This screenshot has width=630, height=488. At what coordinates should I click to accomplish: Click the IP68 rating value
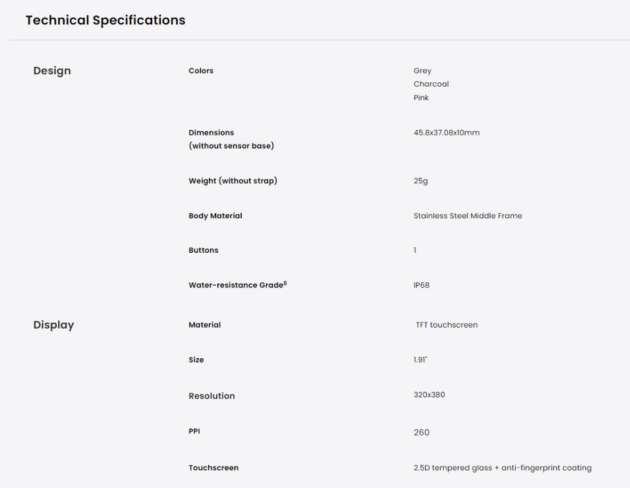pos(422,285)
